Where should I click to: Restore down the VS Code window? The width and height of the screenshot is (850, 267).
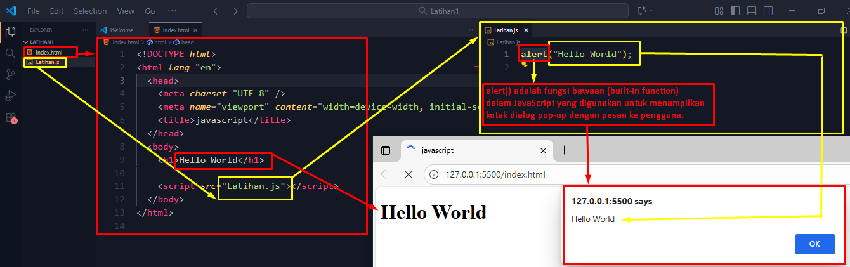[821, 11]
